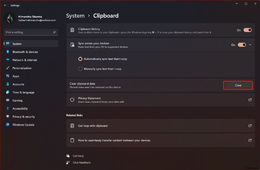Collapse the Sync across your devices section
Viewport: 260px width, 170px height.
pos(250,45)
